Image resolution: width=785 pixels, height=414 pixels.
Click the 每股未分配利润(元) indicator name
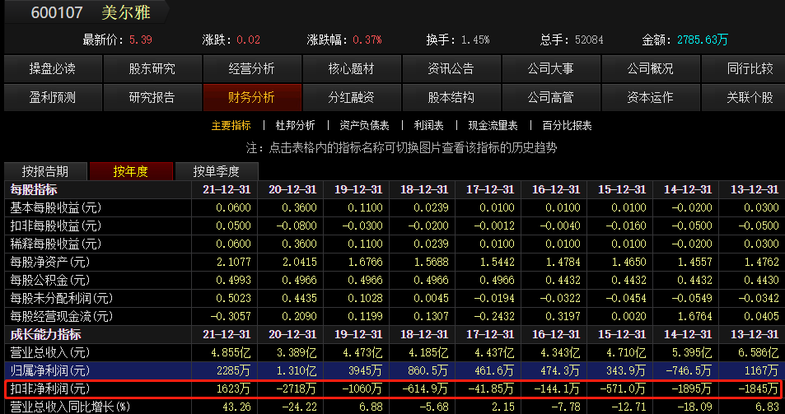[x=62, y=299]
